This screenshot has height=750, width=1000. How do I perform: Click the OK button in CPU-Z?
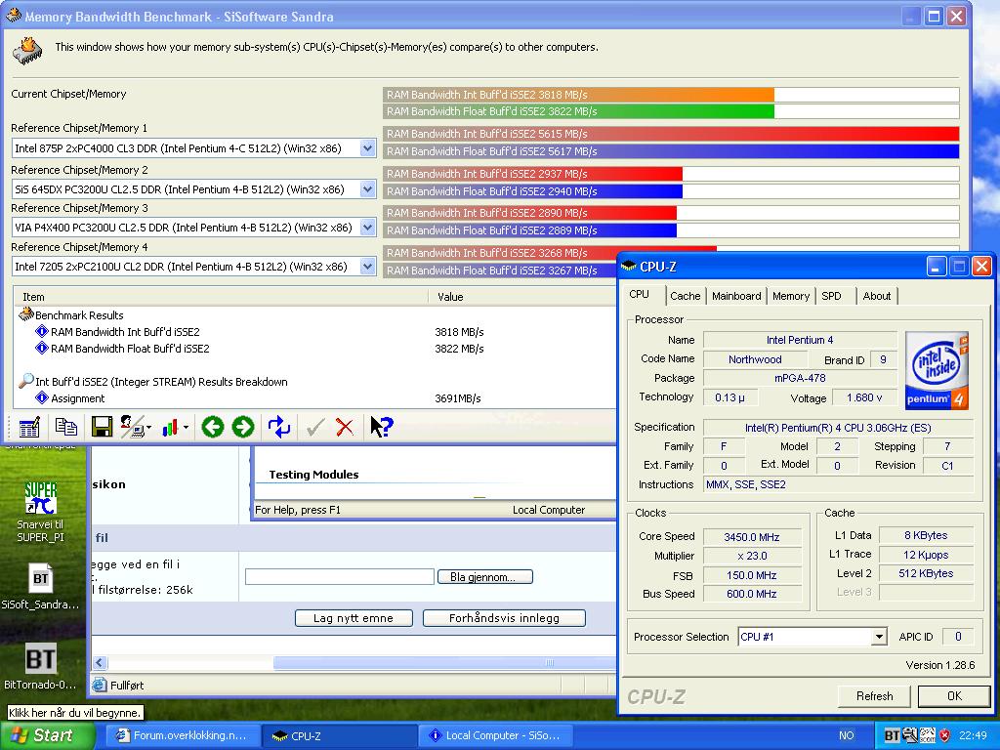(x=954, y=695)
